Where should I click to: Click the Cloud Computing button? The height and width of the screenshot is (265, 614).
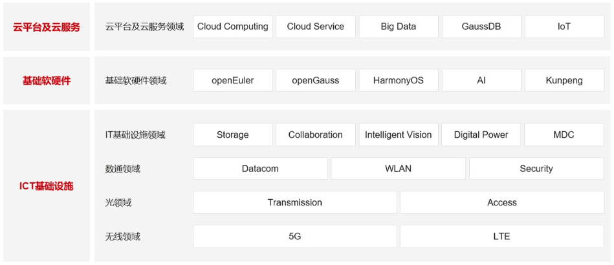pos(233,26)
